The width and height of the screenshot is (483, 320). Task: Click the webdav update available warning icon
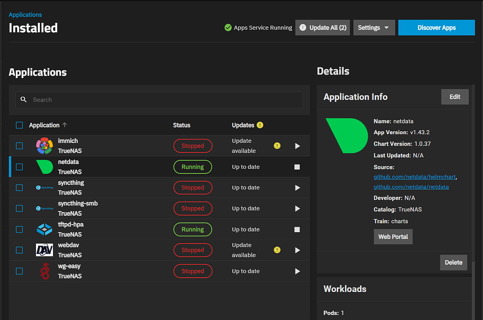pyautogui.click(x=277, y=250)
